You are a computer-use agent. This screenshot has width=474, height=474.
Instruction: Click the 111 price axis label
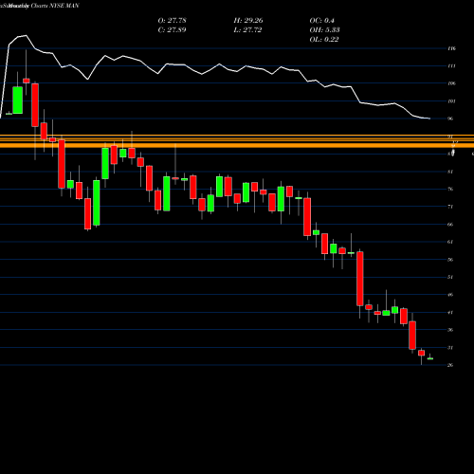click(451, 66)
